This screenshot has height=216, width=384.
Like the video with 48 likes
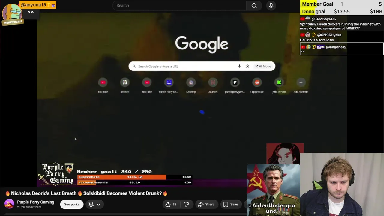click(x=171, y=205)
